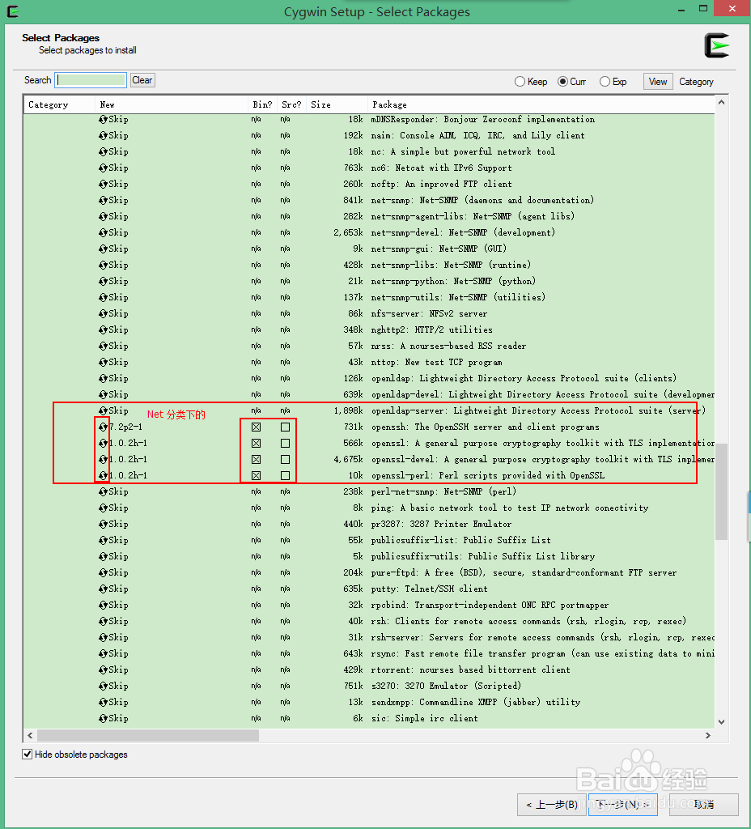Click the horizontal scrollbar right arrow

point(708,735)
